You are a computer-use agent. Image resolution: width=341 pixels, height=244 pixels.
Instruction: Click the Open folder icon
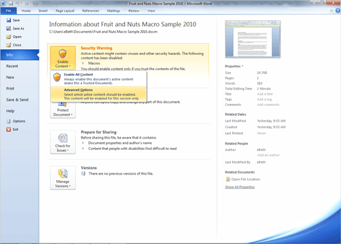click(x=9, y=37)
